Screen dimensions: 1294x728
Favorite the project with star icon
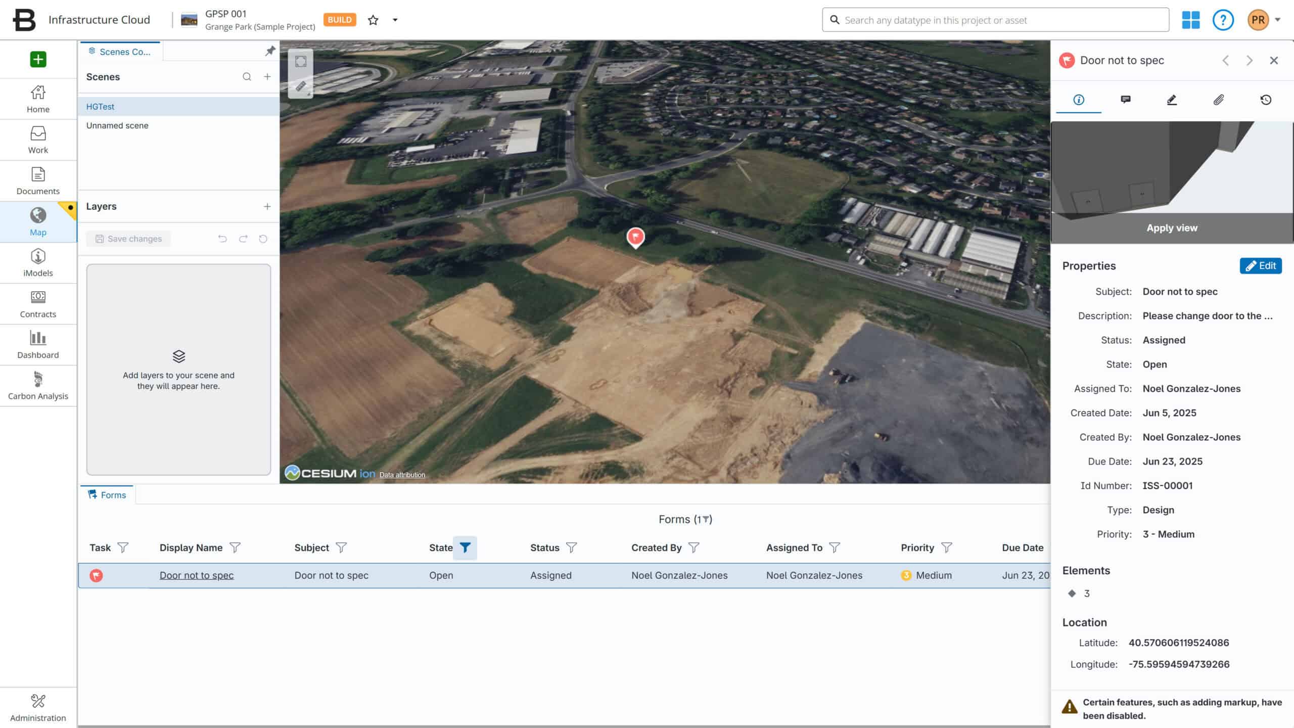pos(373,20)
